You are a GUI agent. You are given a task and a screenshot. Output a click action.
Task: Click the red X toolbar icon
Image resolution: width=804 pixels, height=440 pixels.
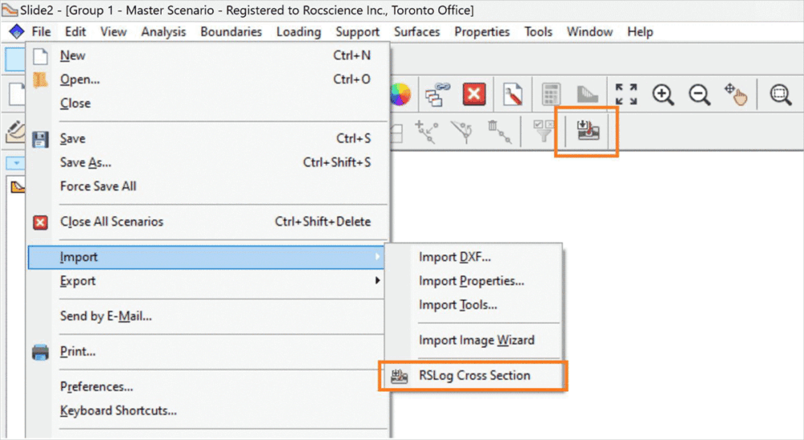474,95
